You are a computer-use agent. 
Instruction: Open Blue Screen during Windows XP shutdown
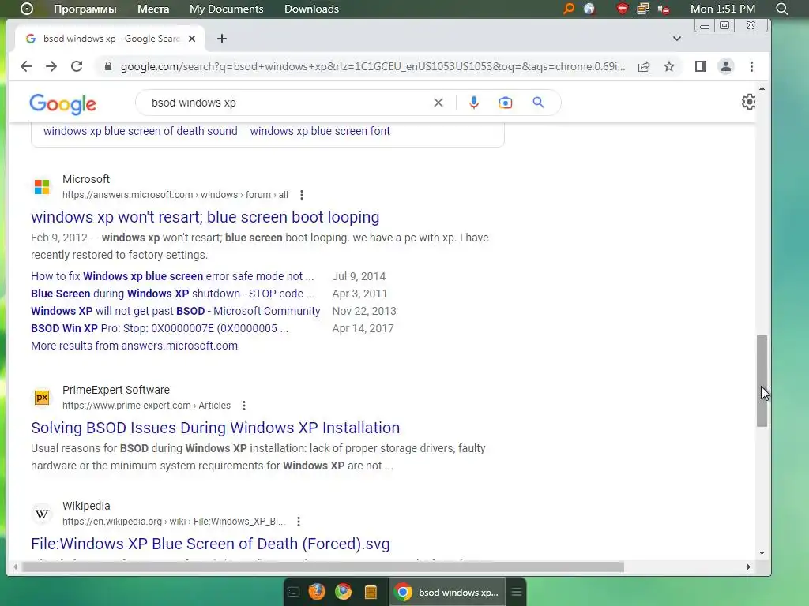point(172,294)
